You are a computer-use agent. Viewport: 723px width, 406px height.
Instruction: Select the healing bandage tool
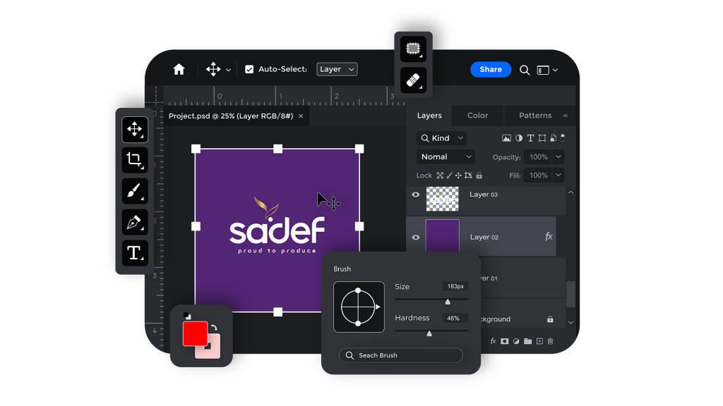413,80
